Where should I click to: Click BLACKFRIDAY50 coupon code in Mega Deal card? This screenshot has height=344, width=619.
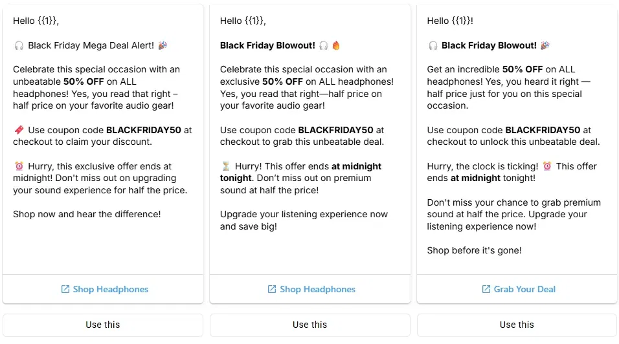coord(144,130)
